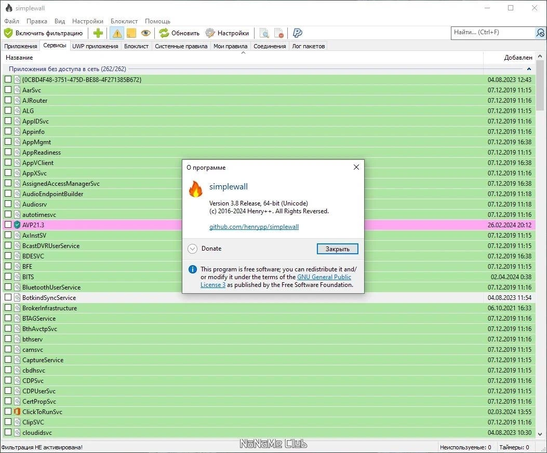Open the github.com/henrypp/simplewall link

pos(254,227)
